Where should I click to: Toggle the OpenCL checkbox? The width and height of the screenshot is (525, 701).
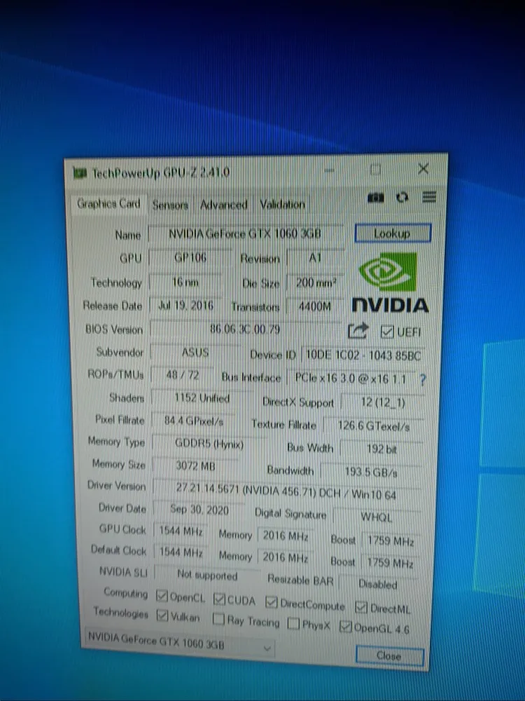[162, 596]
